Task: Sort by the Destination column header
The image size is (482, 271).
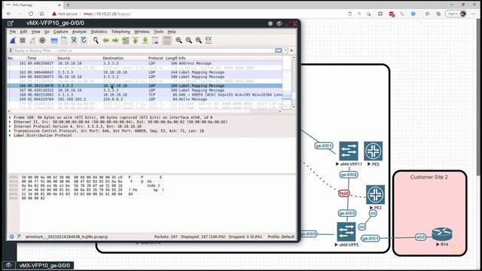Action: tap(113, 58)
